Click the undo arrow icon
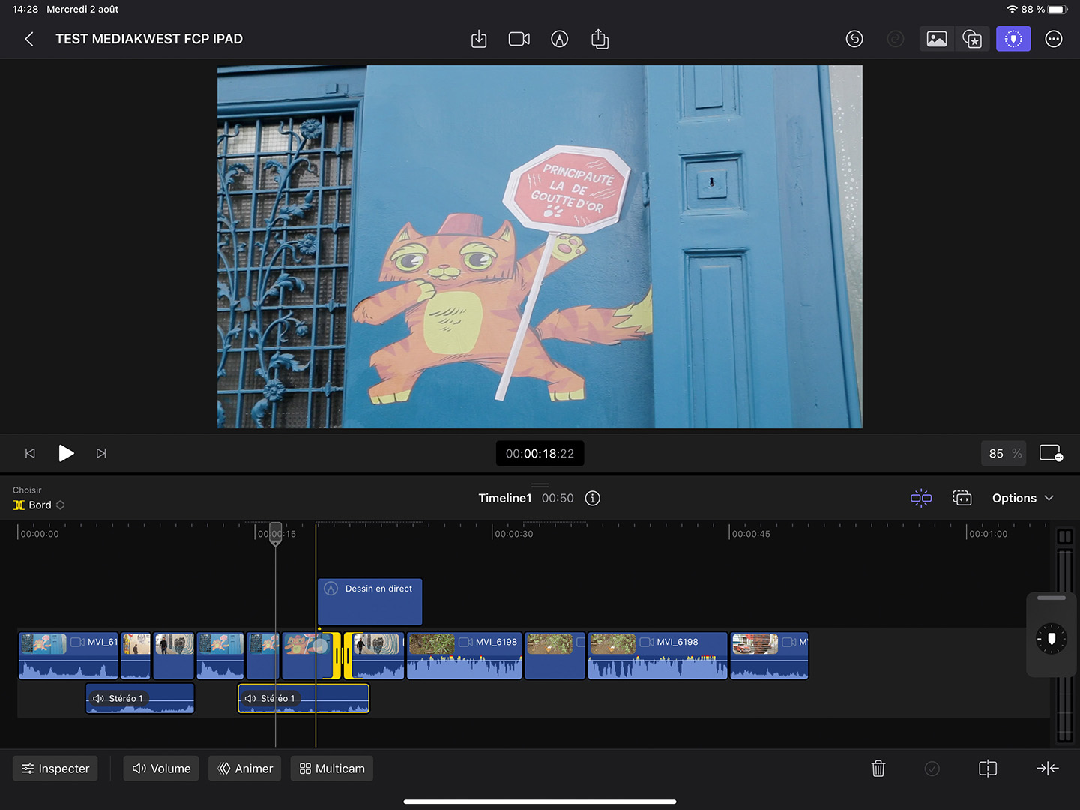 854,39
